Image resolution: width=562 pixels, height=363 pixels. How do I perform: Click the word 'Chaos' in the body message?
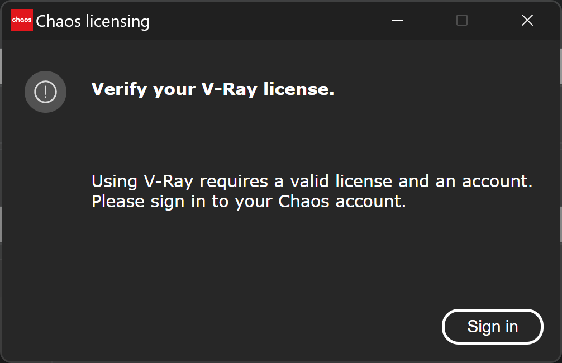click(303, 202)
